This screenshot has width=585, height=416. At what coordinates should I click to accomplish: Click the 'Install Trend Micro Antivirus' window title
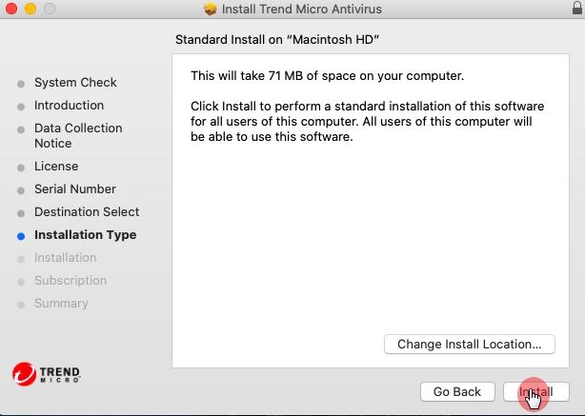coord(302,9)
